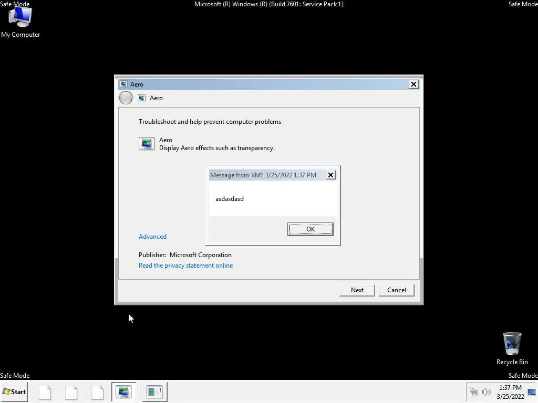Switch to Aero troubleshooter taskbar button
This screenshot has width=538, height=403.
[x=123, y=391]
